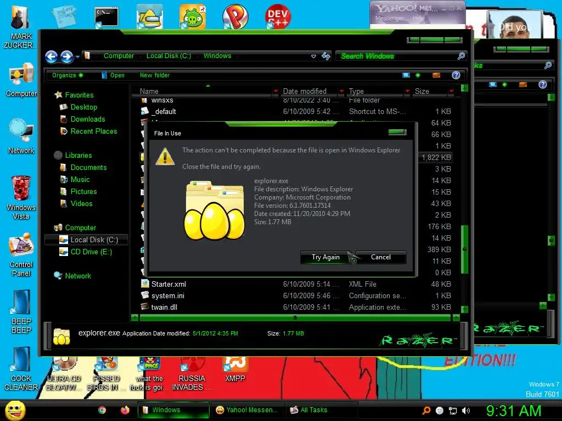
Task: Sort by Date modified column header
Action: 308,92
